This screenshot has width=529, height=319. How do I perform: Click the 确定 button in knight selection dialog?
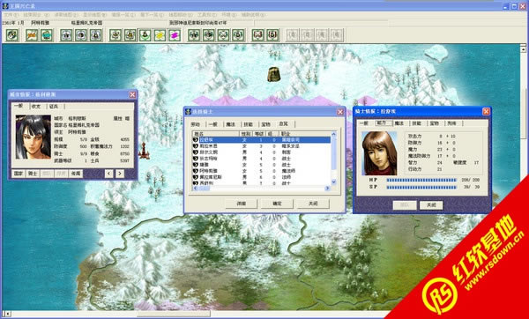click(x=277, y=204)
